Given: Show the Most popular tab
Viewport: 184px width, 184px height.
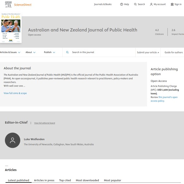Looking at the screenshot, I should [x=113, y=180].
